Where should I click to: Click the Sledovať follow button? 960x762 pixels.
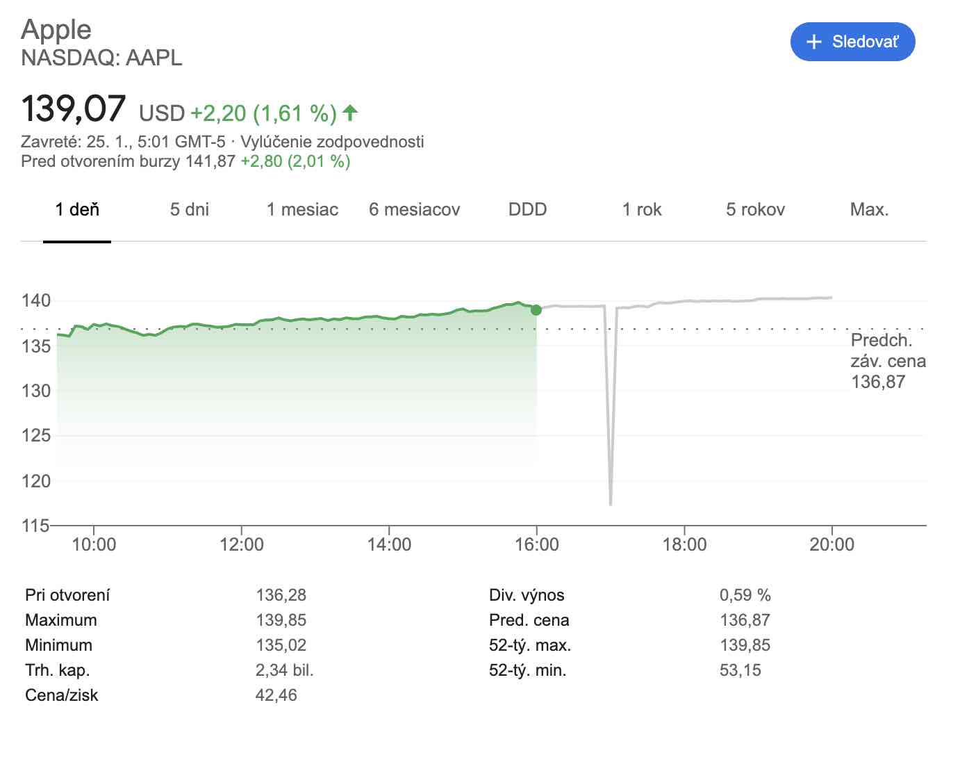(852, 42)
